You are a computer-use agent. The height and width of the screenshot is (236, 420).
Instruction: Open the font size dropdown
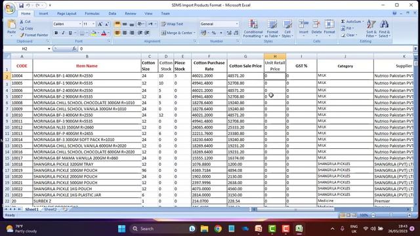pyautogui.click(x=93, y=24)
